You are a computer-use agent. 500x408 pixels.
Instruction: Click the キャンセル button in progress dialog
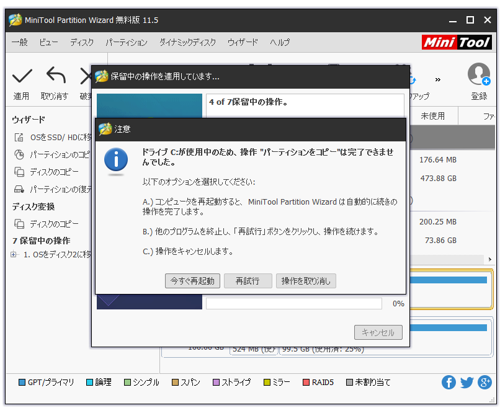378,332
